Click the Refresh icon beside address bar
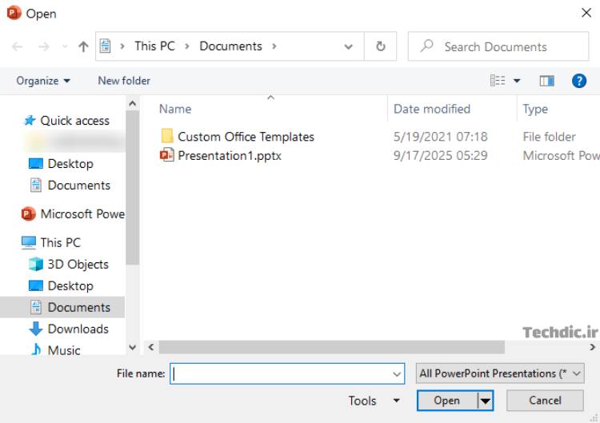 (x=381, y=46)
